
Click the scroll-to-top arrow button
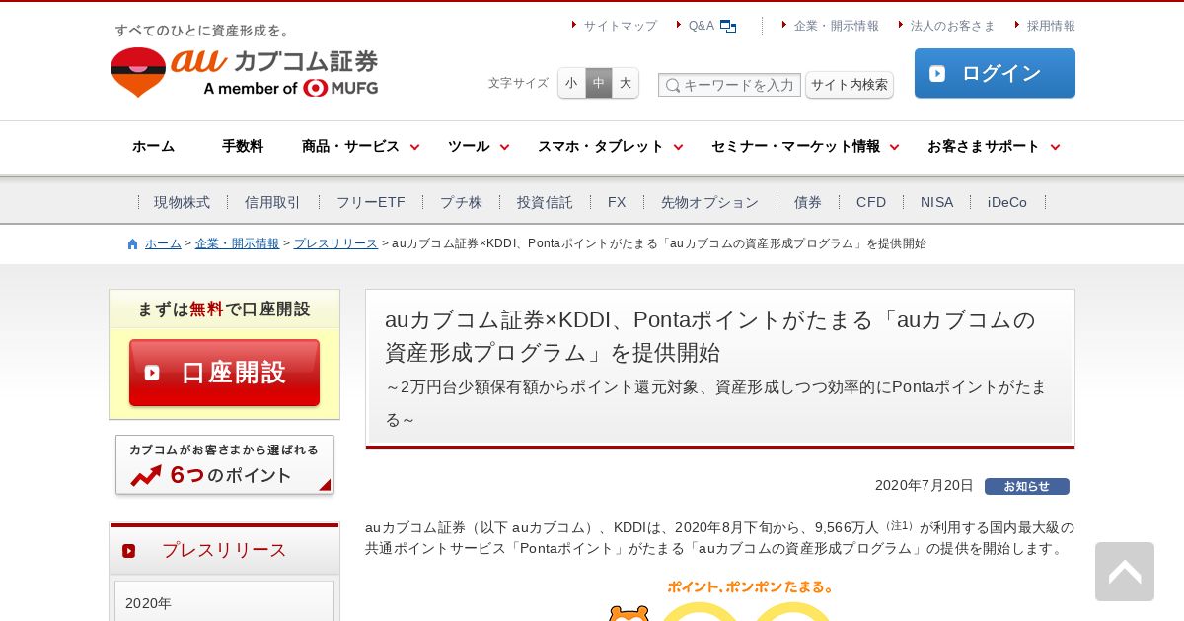coord(1125,572)
